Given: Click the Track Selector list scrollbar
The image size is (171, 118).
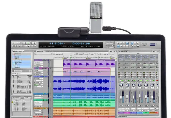Looking at the screenshot, I should [x=32, y=60].
